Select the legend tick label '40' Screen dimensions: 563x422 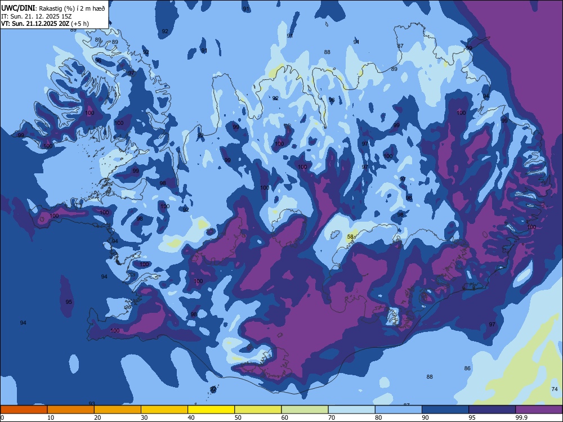[x=191, y=417]
